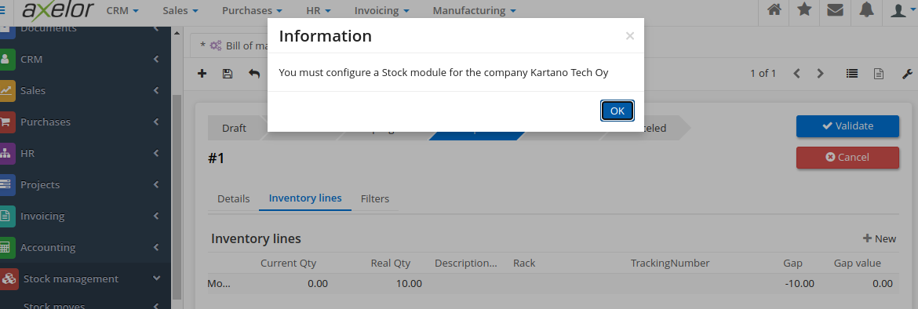
Task: Click the sidebar scrollbar thumb
Action: [177, 196]
